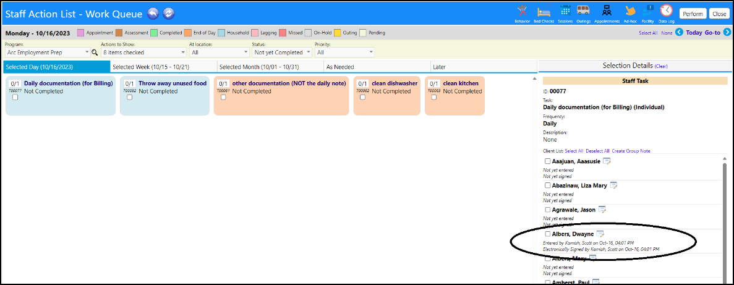Click the None link in date bar
Image resolution: width=734 pixels, height=285 pixels.
(x=667, y=33)
